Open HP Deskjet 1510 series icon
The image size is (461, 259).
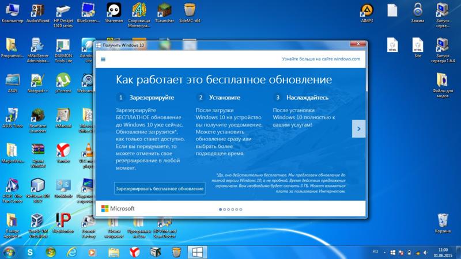(x=63, y=16)
